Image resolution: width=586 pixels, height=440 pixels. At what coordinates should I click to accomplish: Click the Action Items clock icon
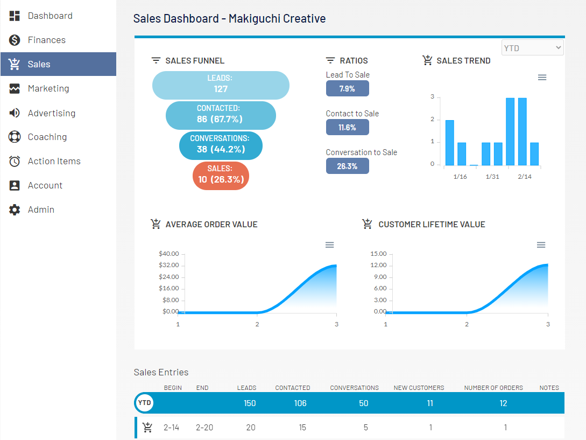coord(14,160)
